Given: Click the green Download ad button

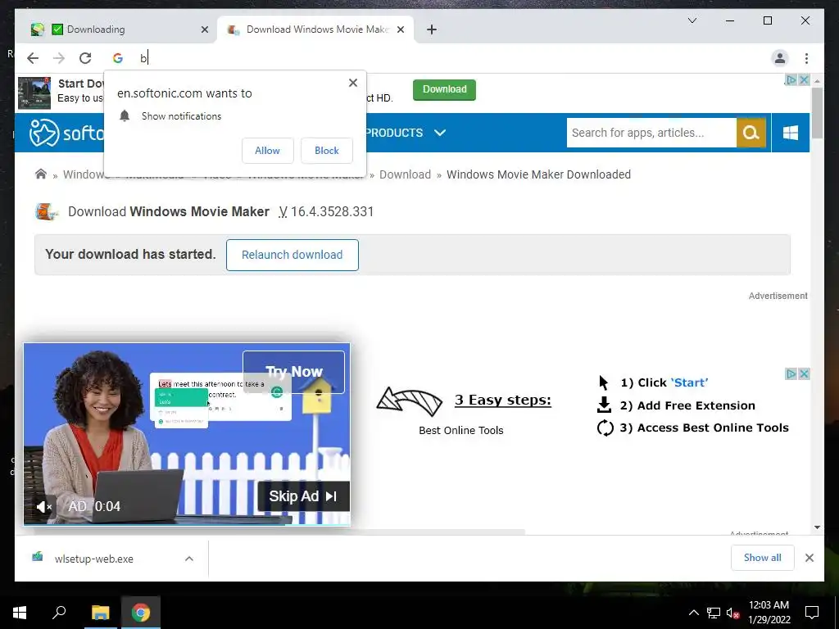Looking at the screenshot, I should click(x=444, y=89).
